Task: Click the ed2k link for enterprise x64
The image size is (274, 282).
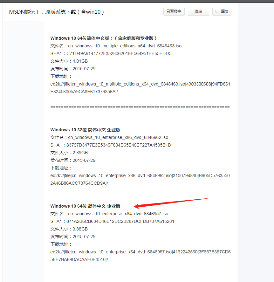Action: 140,256
